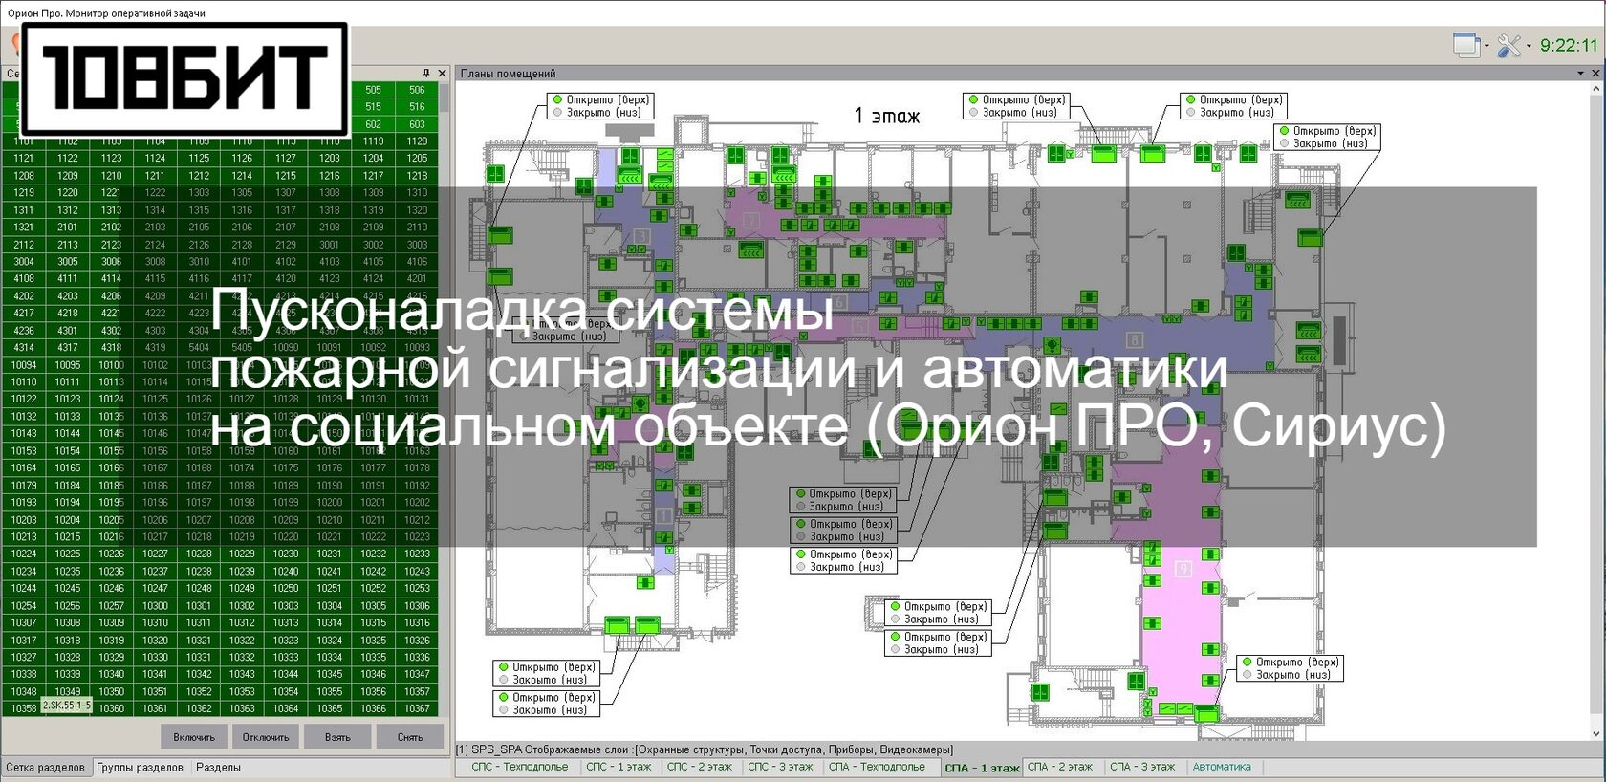
Task: Select section cell 1121 in the grid
Action: pyautogui.click(x=24, y=159)
